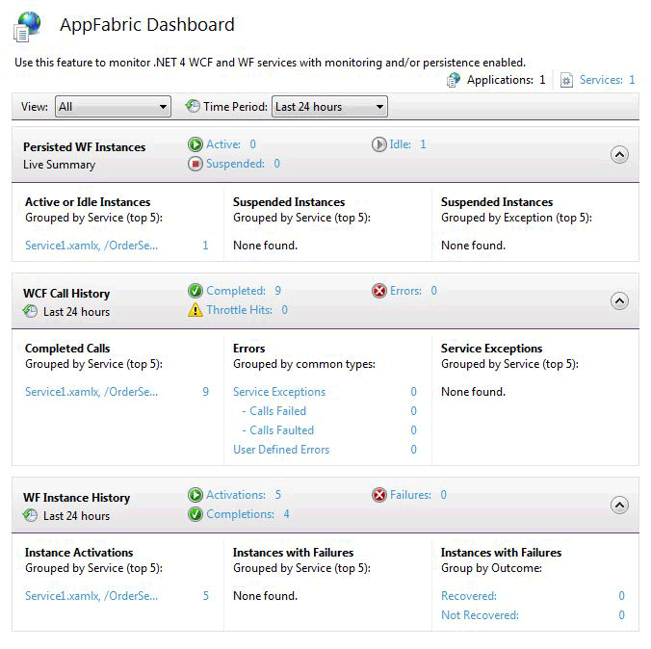The height and width of the screenshot is (649, 651).
Task: Click the green Active instances icon
Action: click(195, 144)
